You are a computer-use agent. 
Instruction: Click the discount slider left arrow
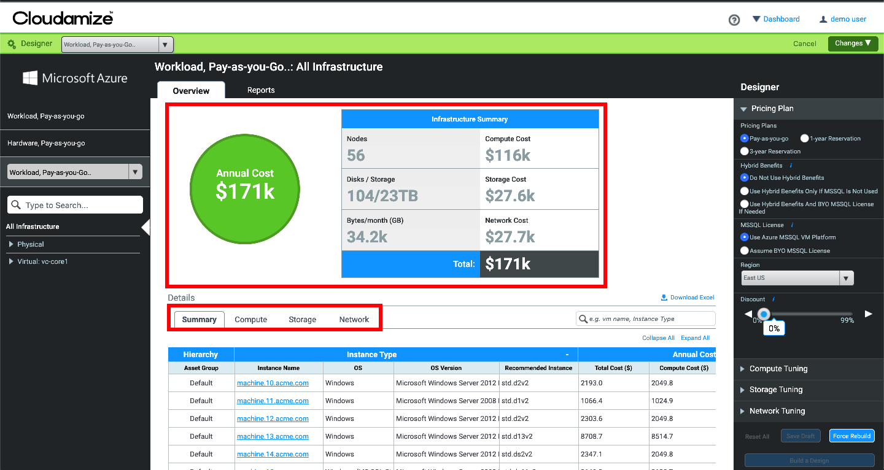click(x=748, y=314)
